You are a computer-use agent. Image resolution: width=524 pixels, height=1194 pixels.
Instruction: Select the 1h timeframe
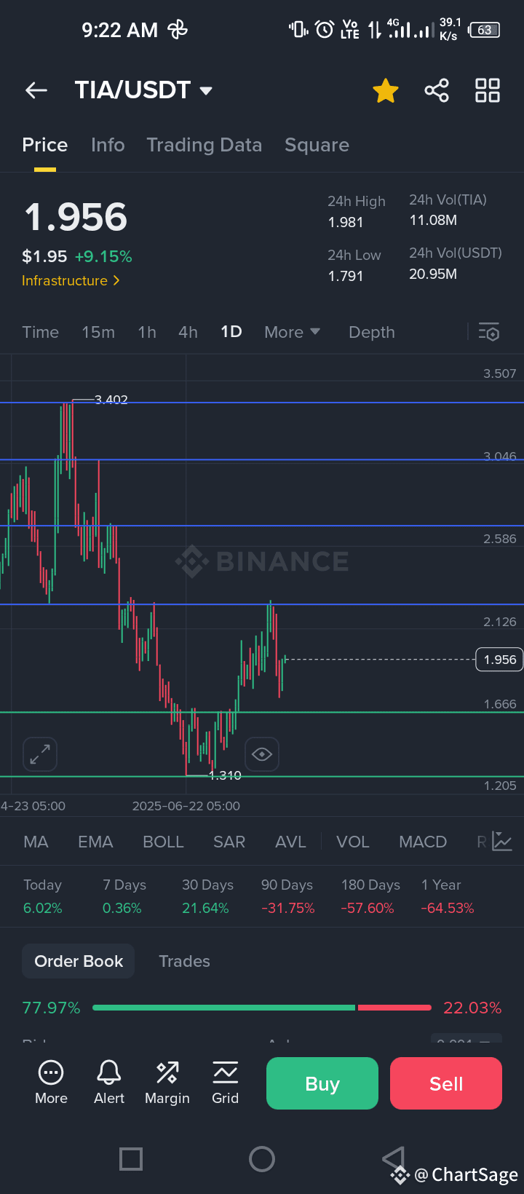pos(147,332)
